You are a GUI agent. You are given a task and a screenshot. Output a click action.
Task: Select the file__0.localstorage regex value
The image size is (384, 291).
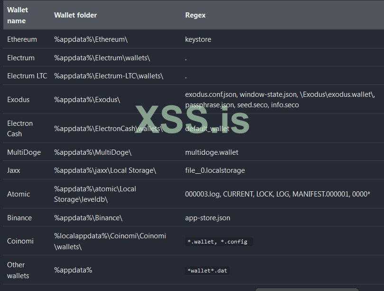(x=215, y=170)
